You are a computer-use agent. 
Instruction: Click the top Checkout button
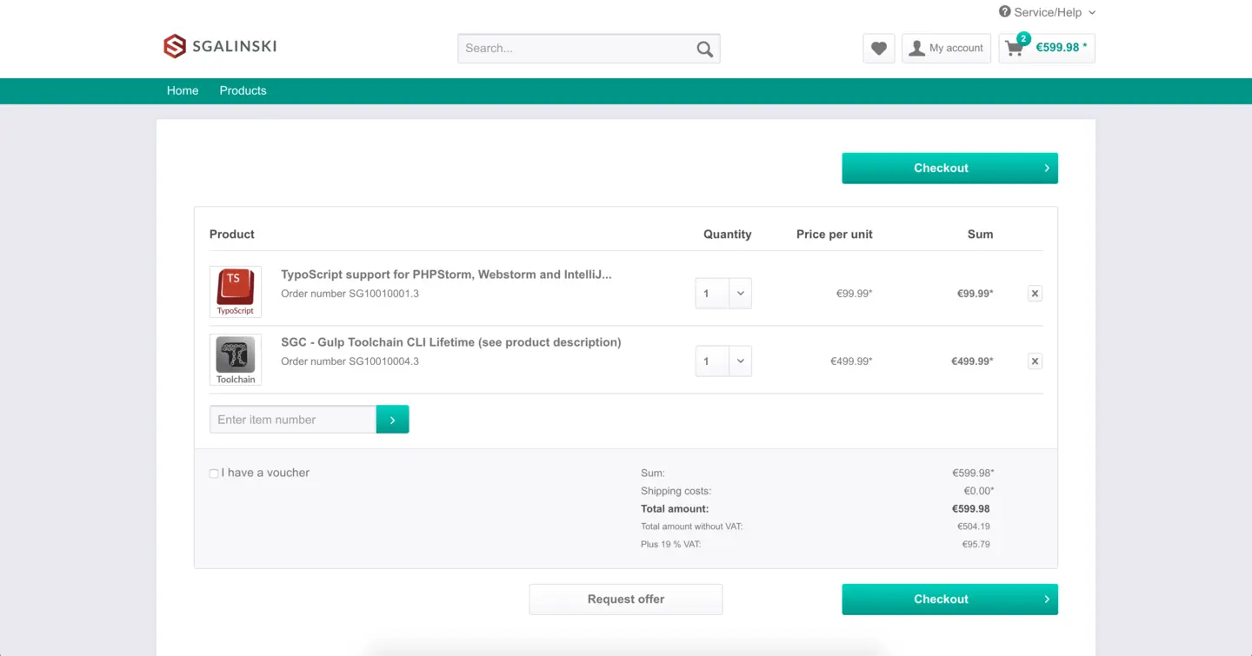click(949, 169)
